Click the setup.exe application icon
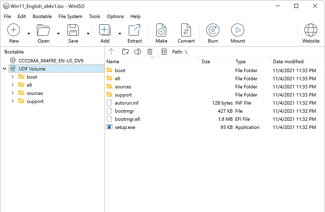The height and width of the screenshot is (212, 325). 109,127
